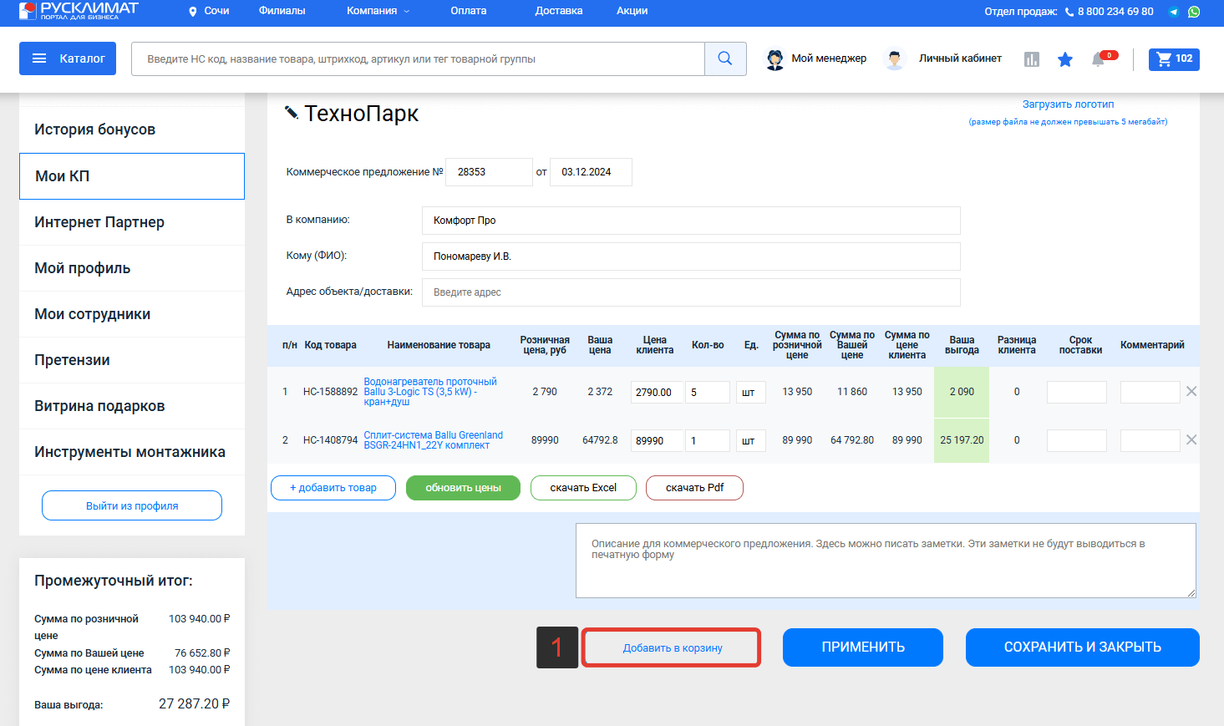The width and height of the screenshot is (1224, 726).
Task: Click Добавить в корзину button
Action: coord(672,647)
